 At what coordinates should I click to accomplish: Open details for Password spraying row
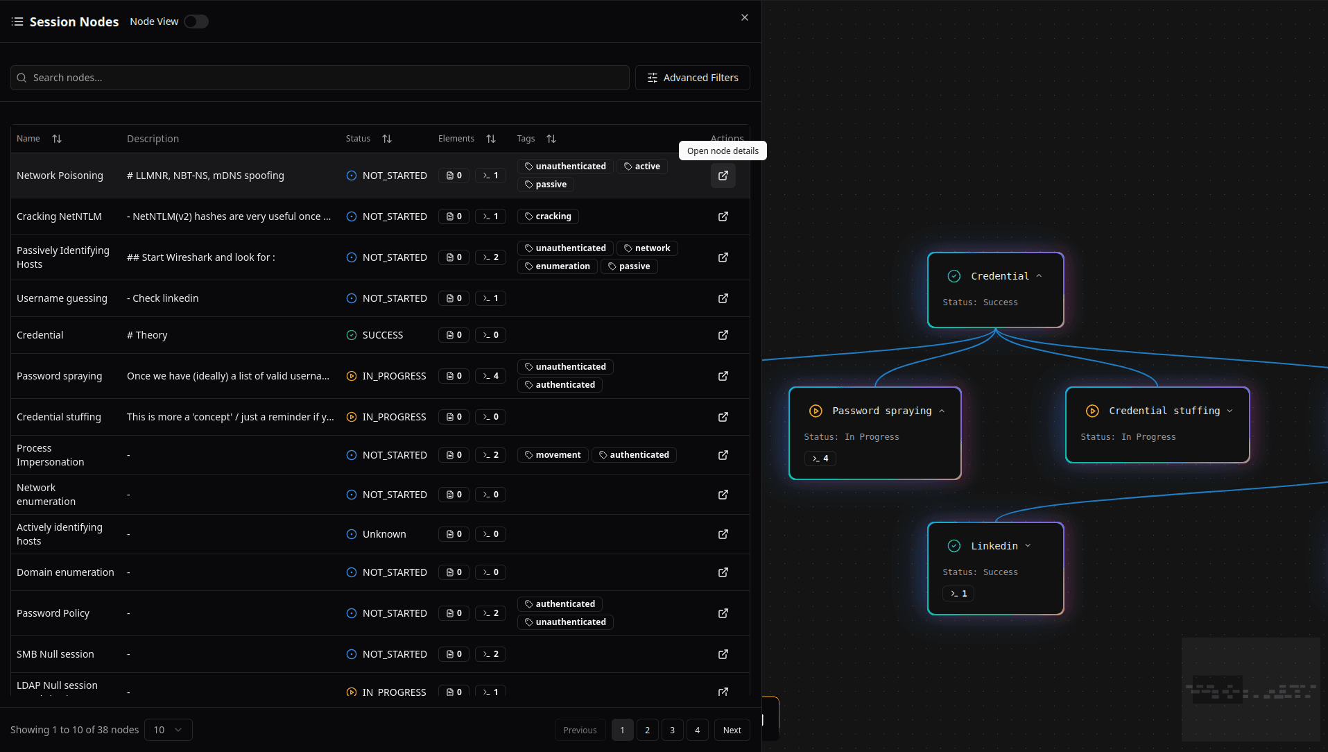tap(723, 376)
